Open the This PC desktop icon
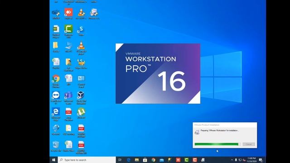290x163 pixels. 68,47
